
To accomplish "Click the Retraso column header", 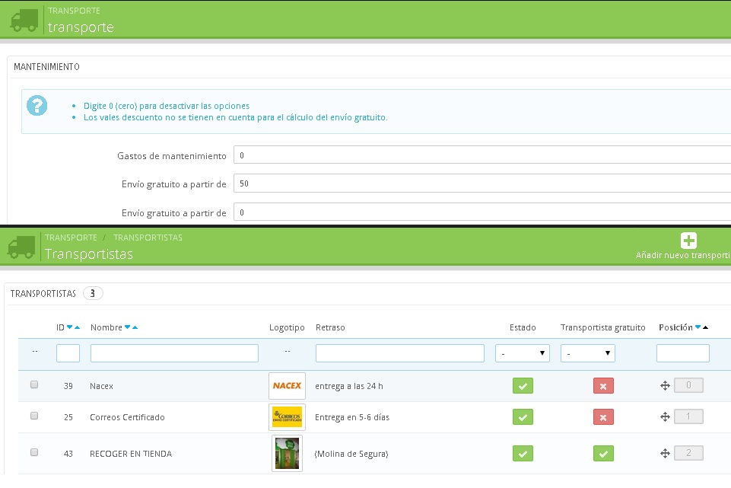I will click(330, 327).
